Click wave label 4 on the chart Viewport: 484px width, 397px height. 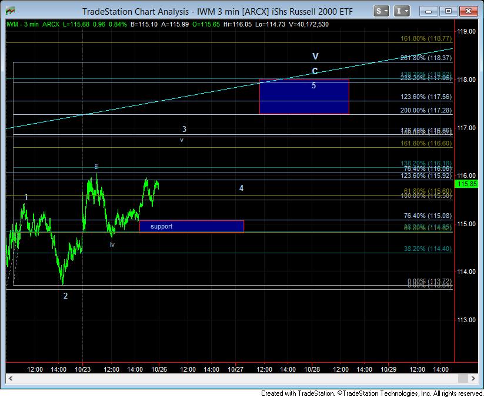pyautogui.click(x=241, y=188)
